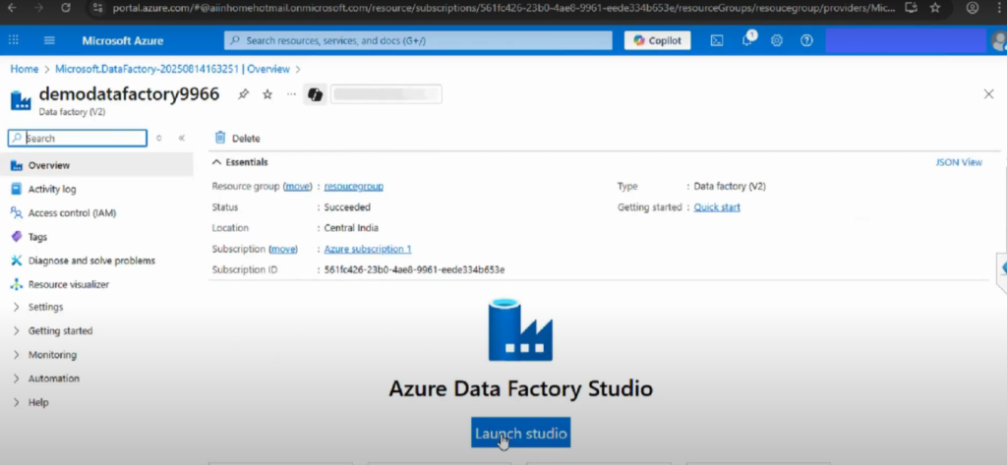Click move link next to Subscription
Viewport: 1007px width, 465px height.
(283, 249)
